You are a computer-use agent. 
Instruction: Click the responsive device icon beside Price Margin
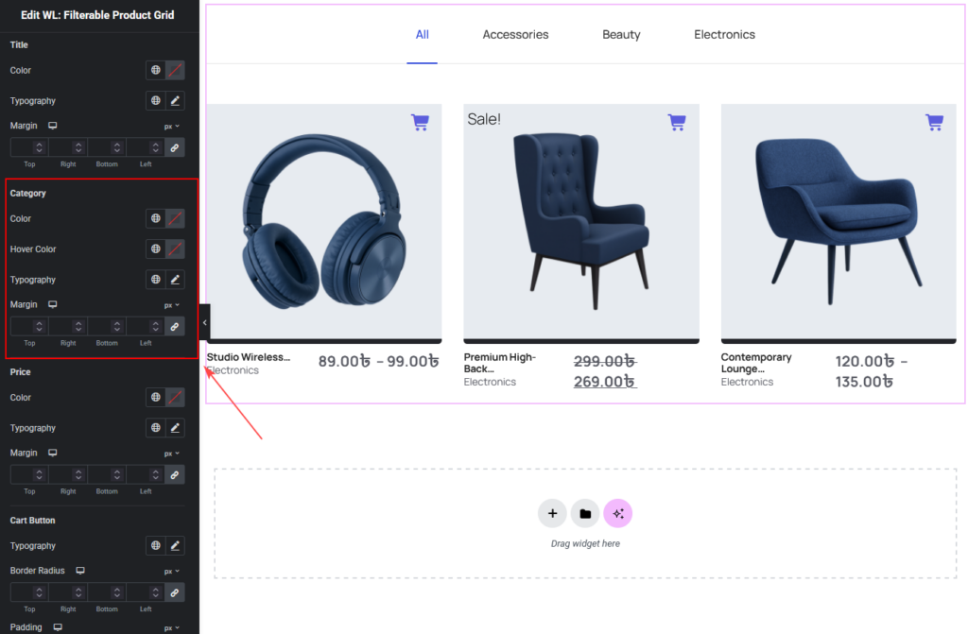pyautogui.click(x=54, y=453)
